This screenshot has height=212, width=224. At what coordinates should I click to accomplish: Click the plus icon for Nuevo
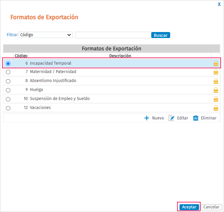pos(146,118)
